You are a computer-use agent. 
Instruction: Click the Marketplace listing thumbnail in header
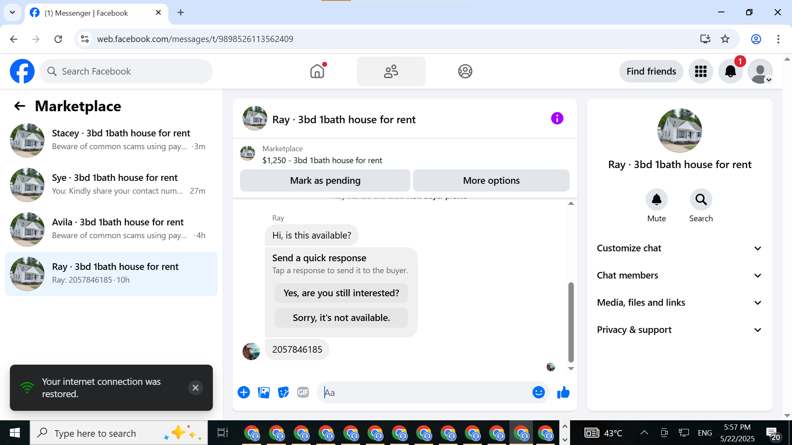pyautogui.click(x=247, y=154)
